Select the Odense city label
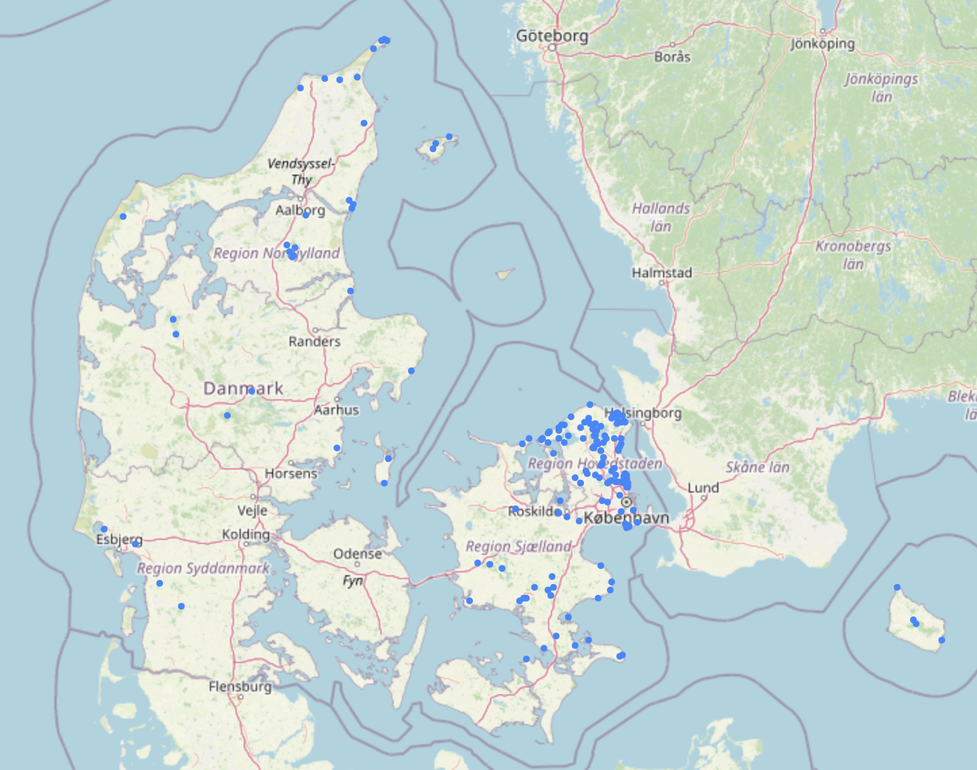Image resolution: width=977 pixels, height=770 pixels. [357, 553]
